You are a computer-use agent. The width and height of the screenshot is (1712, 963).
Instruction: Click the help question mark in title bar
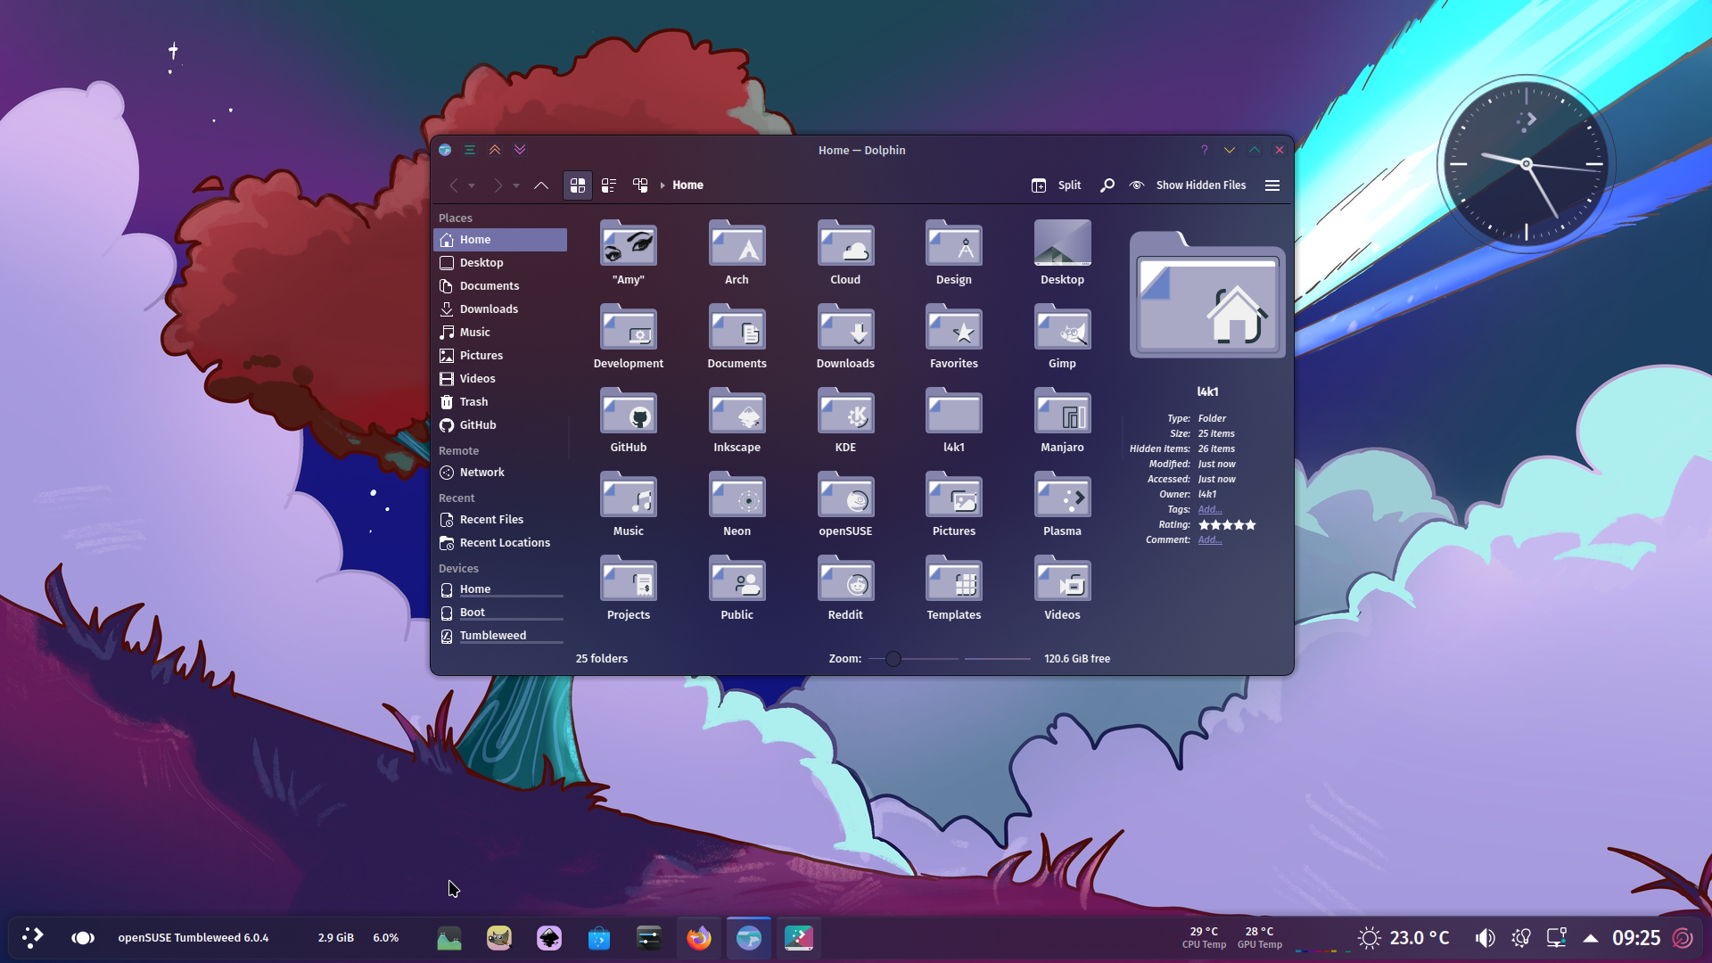[1205, 150]
